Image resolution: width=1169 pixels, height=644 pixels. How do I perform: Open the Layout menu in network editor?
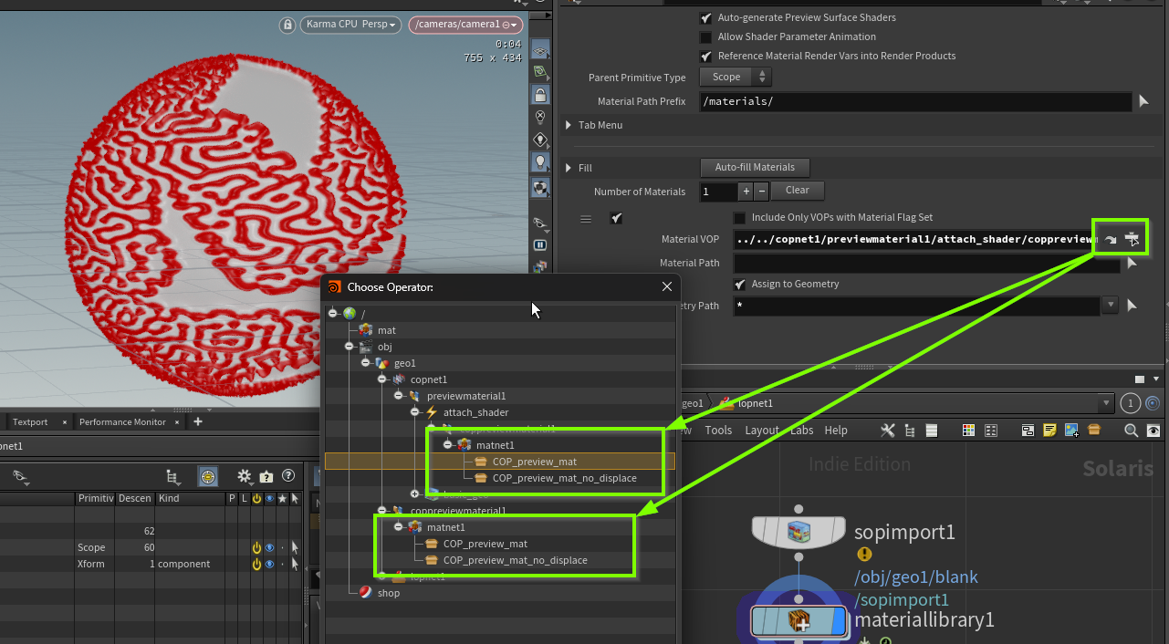(761, 431)
